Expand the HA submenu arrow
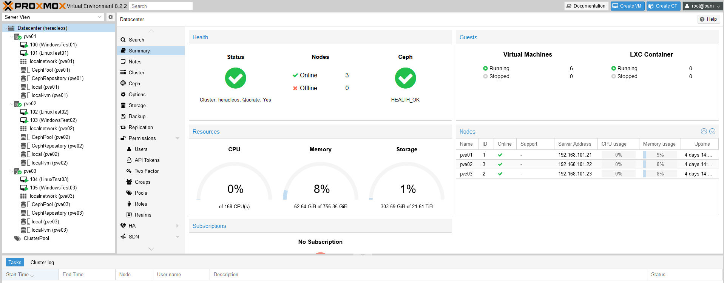Viewport: 724px width, 283px height. coord(178,226)
